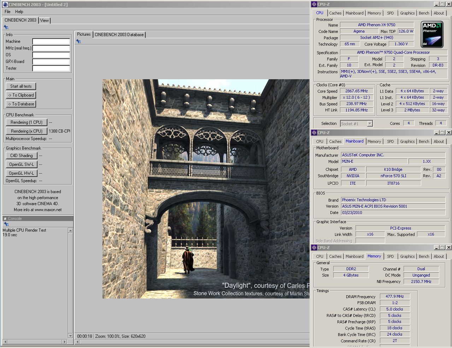This screenshot has width=452, height=348.
Task: Run the Rendering (x CPU) benchmark
Action: (x=27, y=131)
